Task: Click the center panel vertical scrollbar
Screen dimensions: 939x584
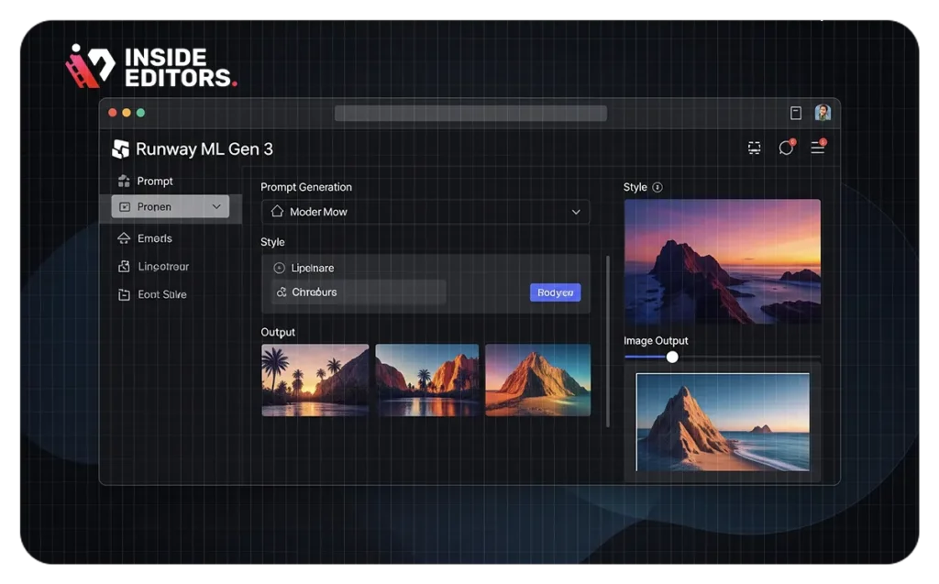Action: 608,341
